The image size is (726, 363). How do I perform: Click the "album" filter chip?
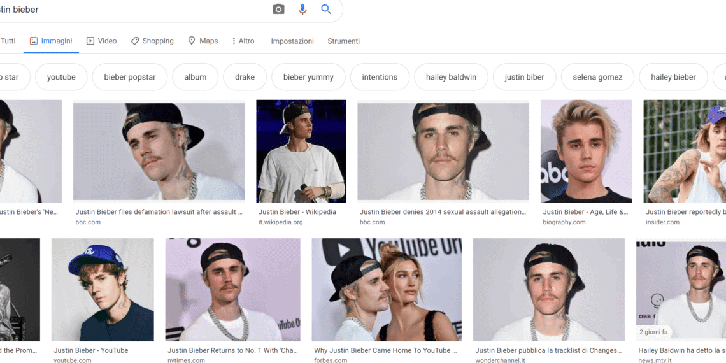(x=196, y=77)
